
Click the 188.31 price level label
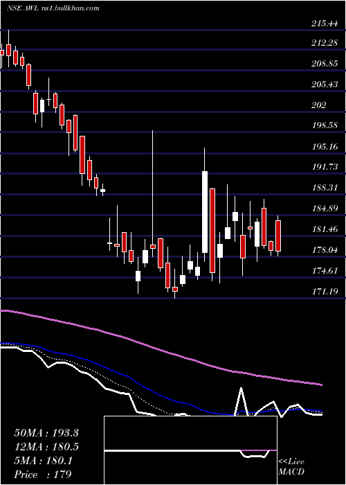(x=325, y=188)
